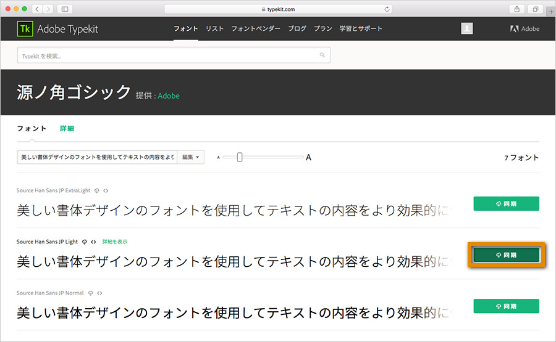
Task: Click the large A size label
Action: tap(308, 157)
